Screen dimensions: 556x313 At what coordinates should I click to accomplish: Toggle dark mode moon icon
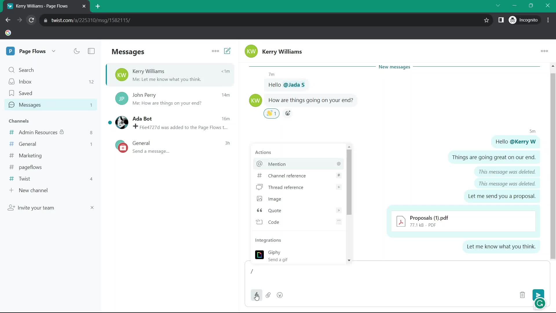pos(77,51)
